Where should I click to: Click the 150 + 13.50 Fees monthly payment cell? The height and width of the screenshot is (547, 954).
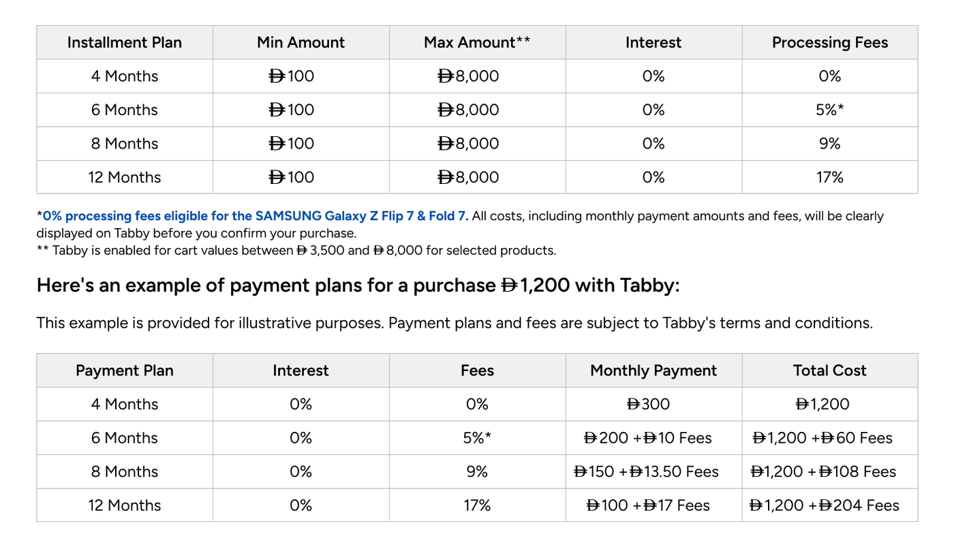pyautogui.click(x=647, y=471)
